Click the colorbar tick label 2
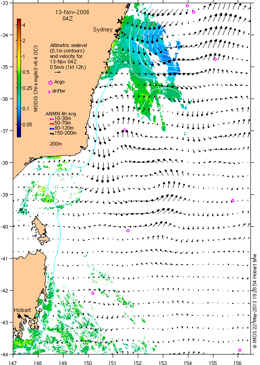Viewport: 260px width, 365px height. click(x=24, y=41)
